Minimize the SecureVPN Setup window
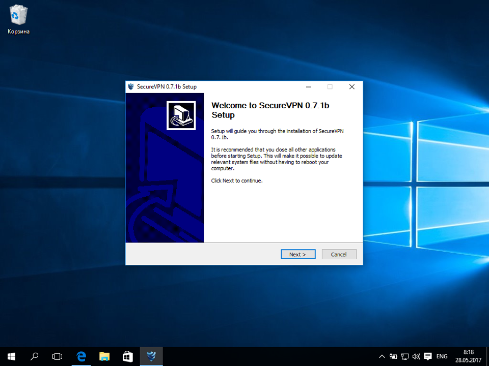489x366 pixels. 309,87
